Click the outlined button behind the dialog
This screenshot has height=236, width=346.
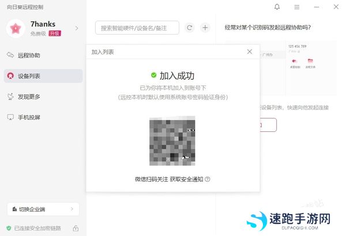coord(268,125)
